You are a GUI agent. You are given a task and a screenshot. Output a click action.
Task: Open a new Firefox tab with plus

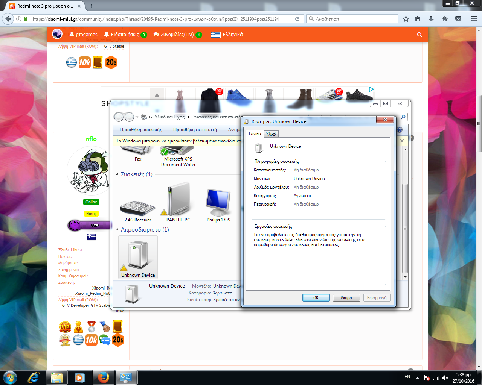click(x=92, y=6)
